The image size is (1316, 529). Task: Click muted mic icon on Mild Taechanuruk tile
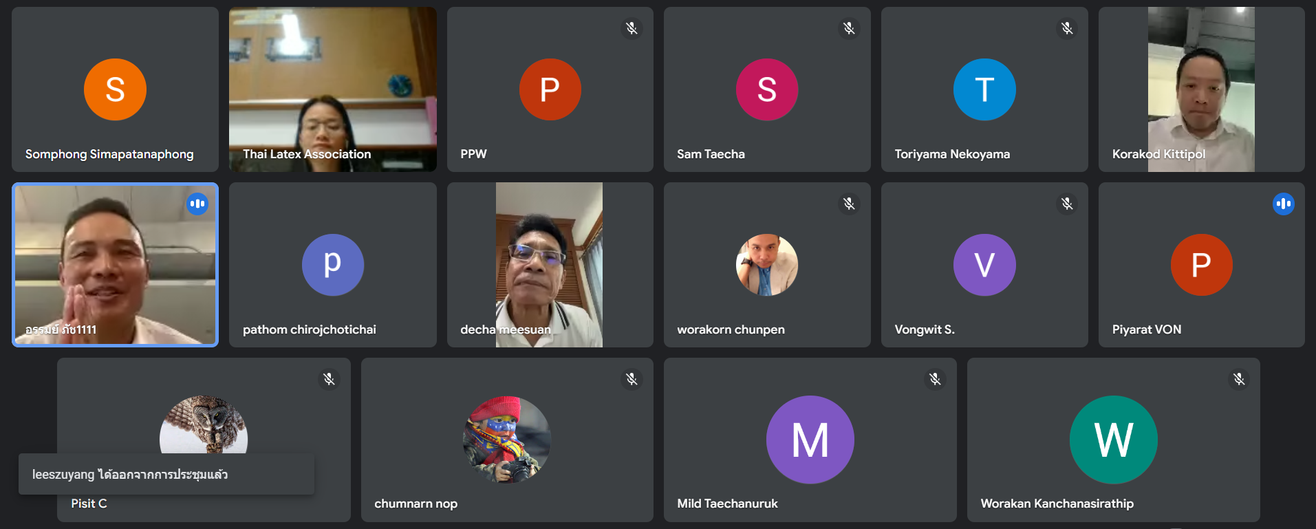(x=935, y=379)
